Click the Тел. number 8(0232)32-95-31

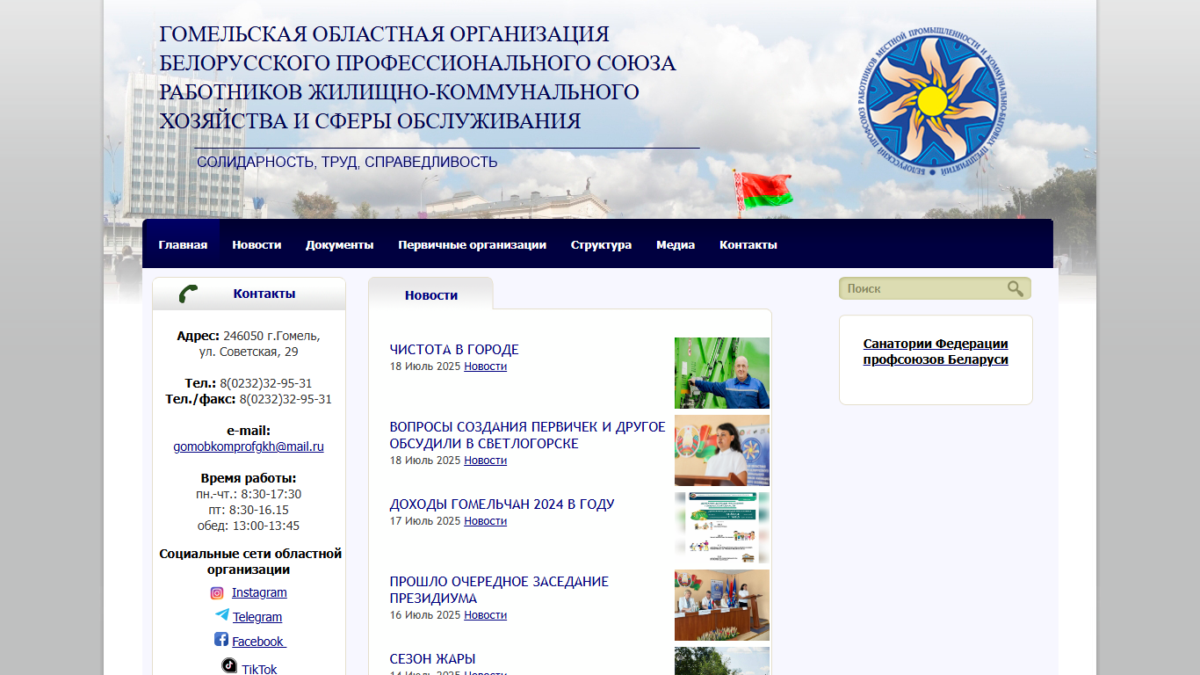coord(266,383)
